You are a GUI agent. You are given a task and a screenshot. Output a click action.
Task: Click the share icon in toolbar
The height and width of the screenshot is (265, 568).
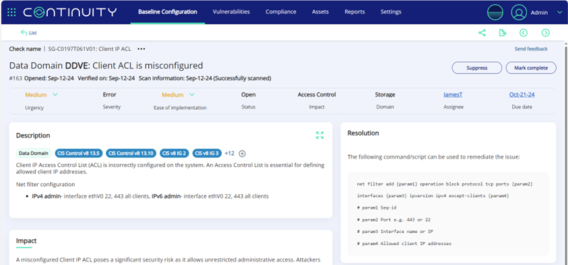tap(482, 33)
